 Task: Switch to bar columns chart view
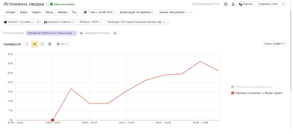point(50,44)
